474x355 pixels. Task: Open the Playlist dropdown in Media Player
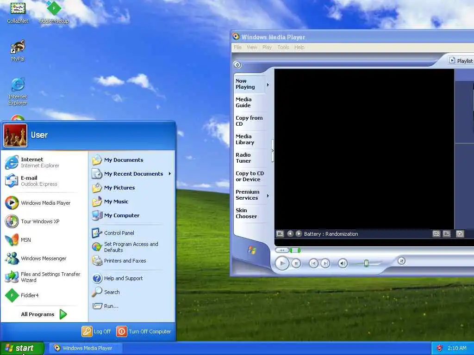point(462,61)
